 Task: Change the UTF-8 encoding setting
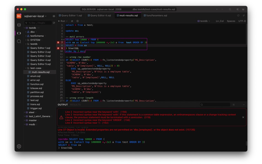[x=242, y=21]
